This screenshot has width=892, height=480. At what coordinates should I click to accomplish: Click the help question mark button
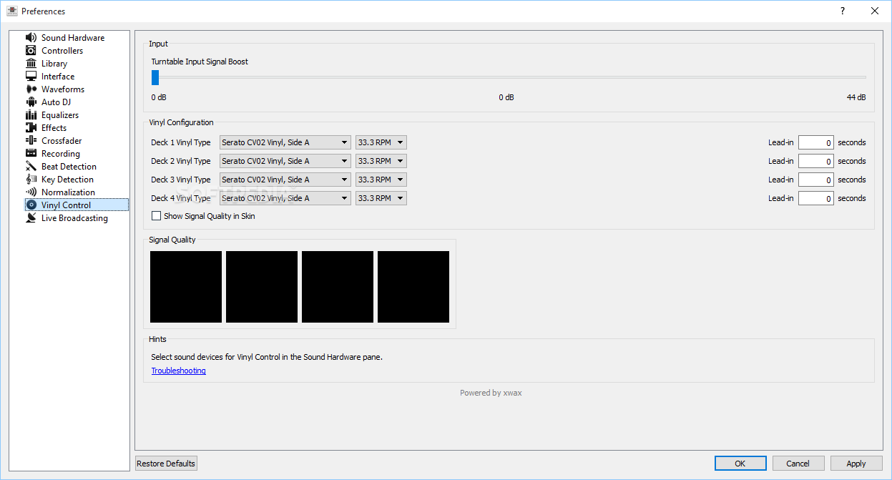point(843,11)
